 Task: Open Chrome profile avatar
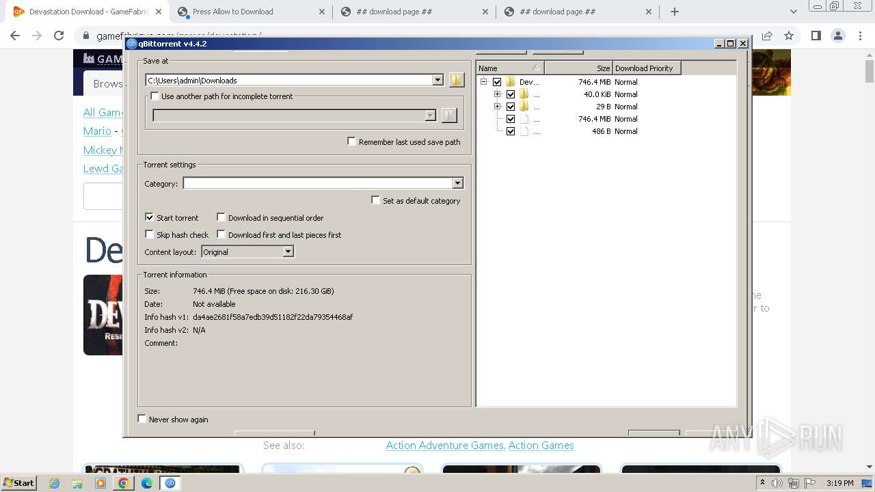838,36
